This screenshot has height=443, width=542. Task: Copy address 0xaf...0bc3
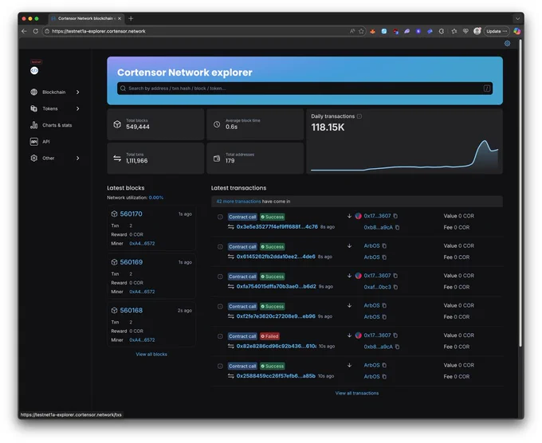(x=395, y=287)
